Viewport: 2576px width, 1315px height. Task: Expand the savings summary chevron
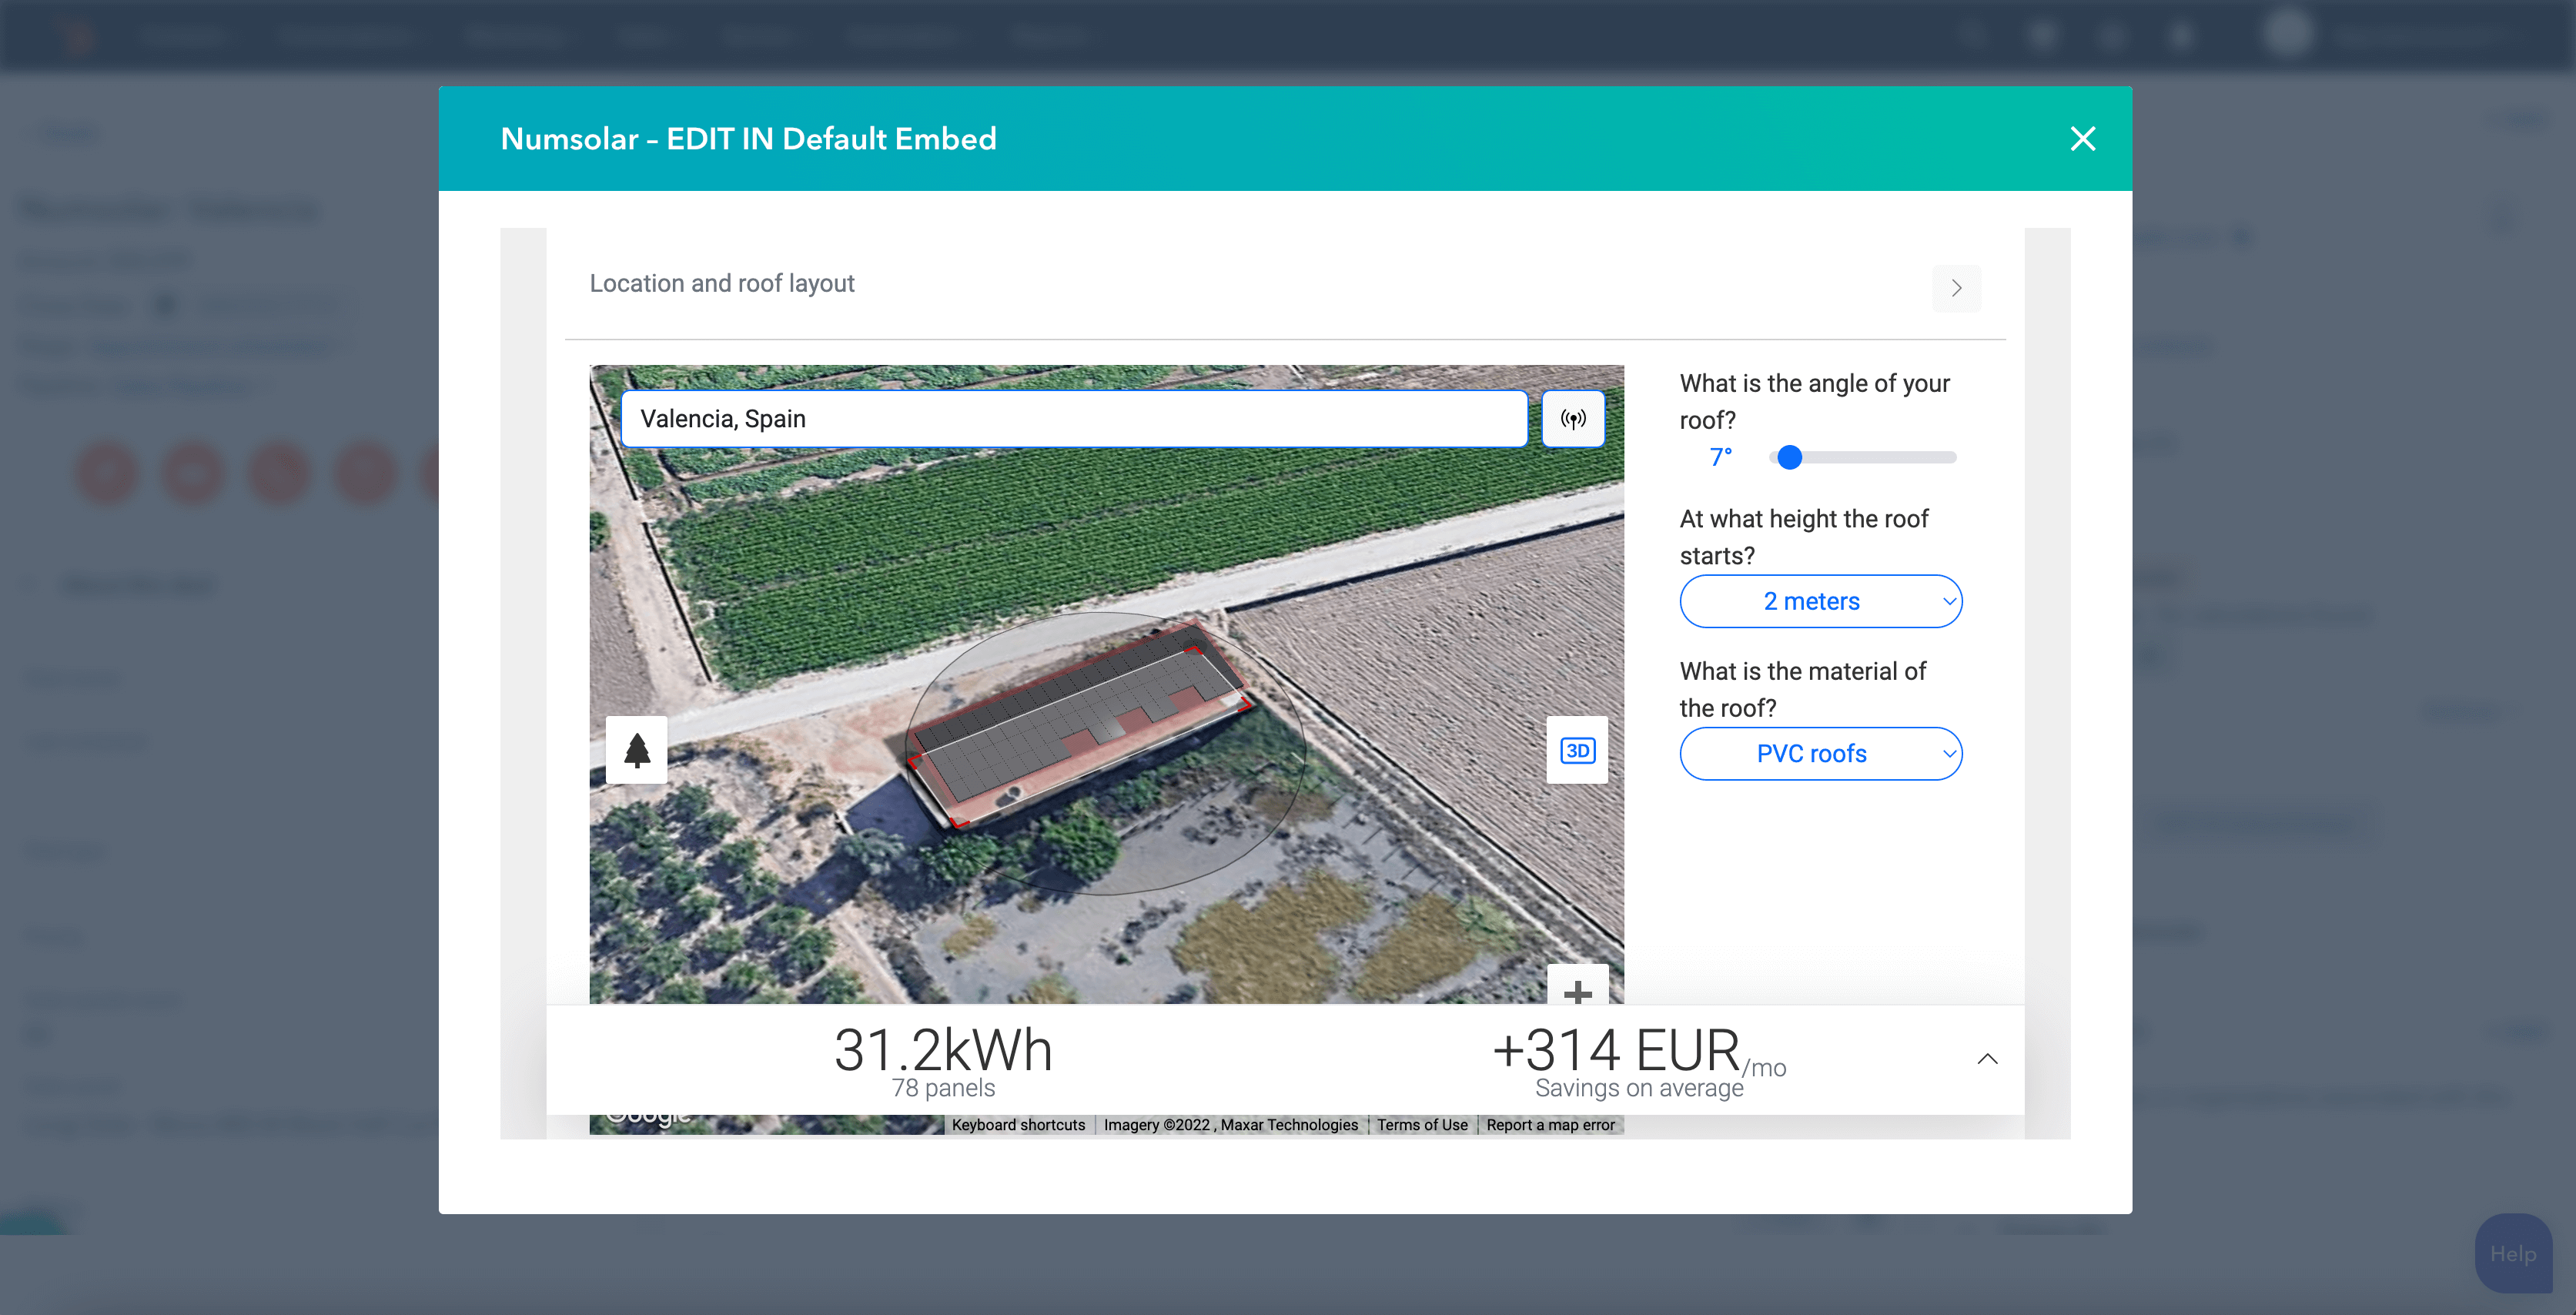tap(1987, 1059)
